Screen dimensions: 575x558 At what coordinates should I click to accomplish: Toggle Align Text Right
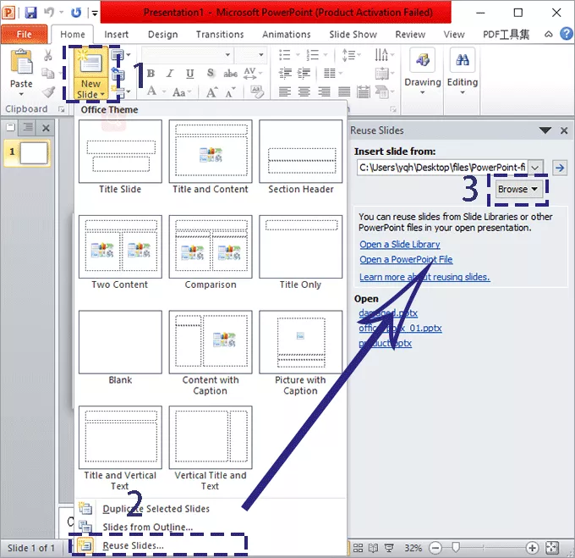[x=324, y=91]
